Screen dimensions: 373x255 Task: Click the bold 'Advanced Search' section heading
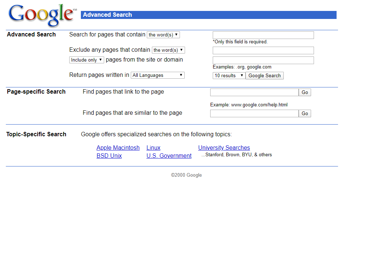click(31, 35)
